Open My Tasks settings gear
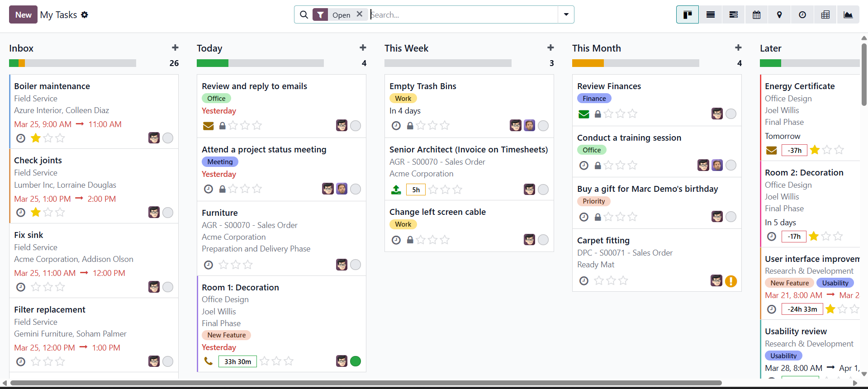The width and height of the screenshot is (868, 389). [85, 15]
